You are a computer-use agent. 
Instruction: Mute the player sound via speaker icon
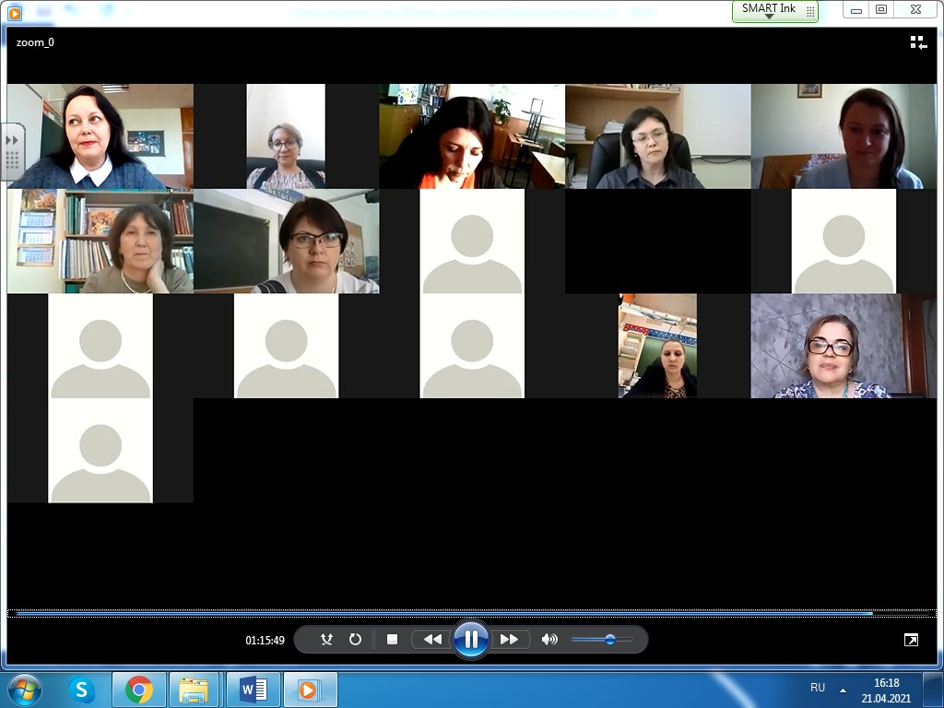click(x=549, y=639)
